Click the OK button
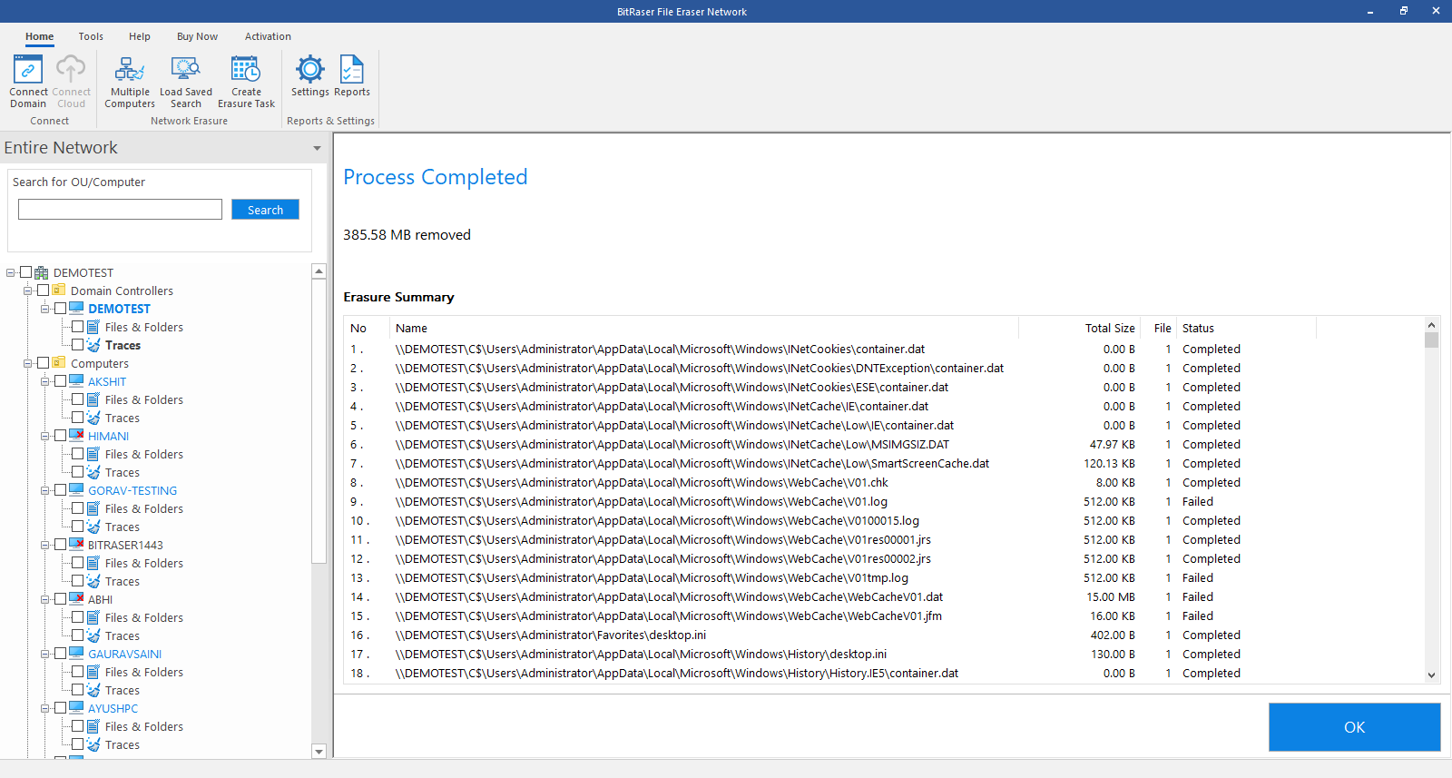Image resolution: width=1452 pixels, height=778 pixels. (1354, 727)
